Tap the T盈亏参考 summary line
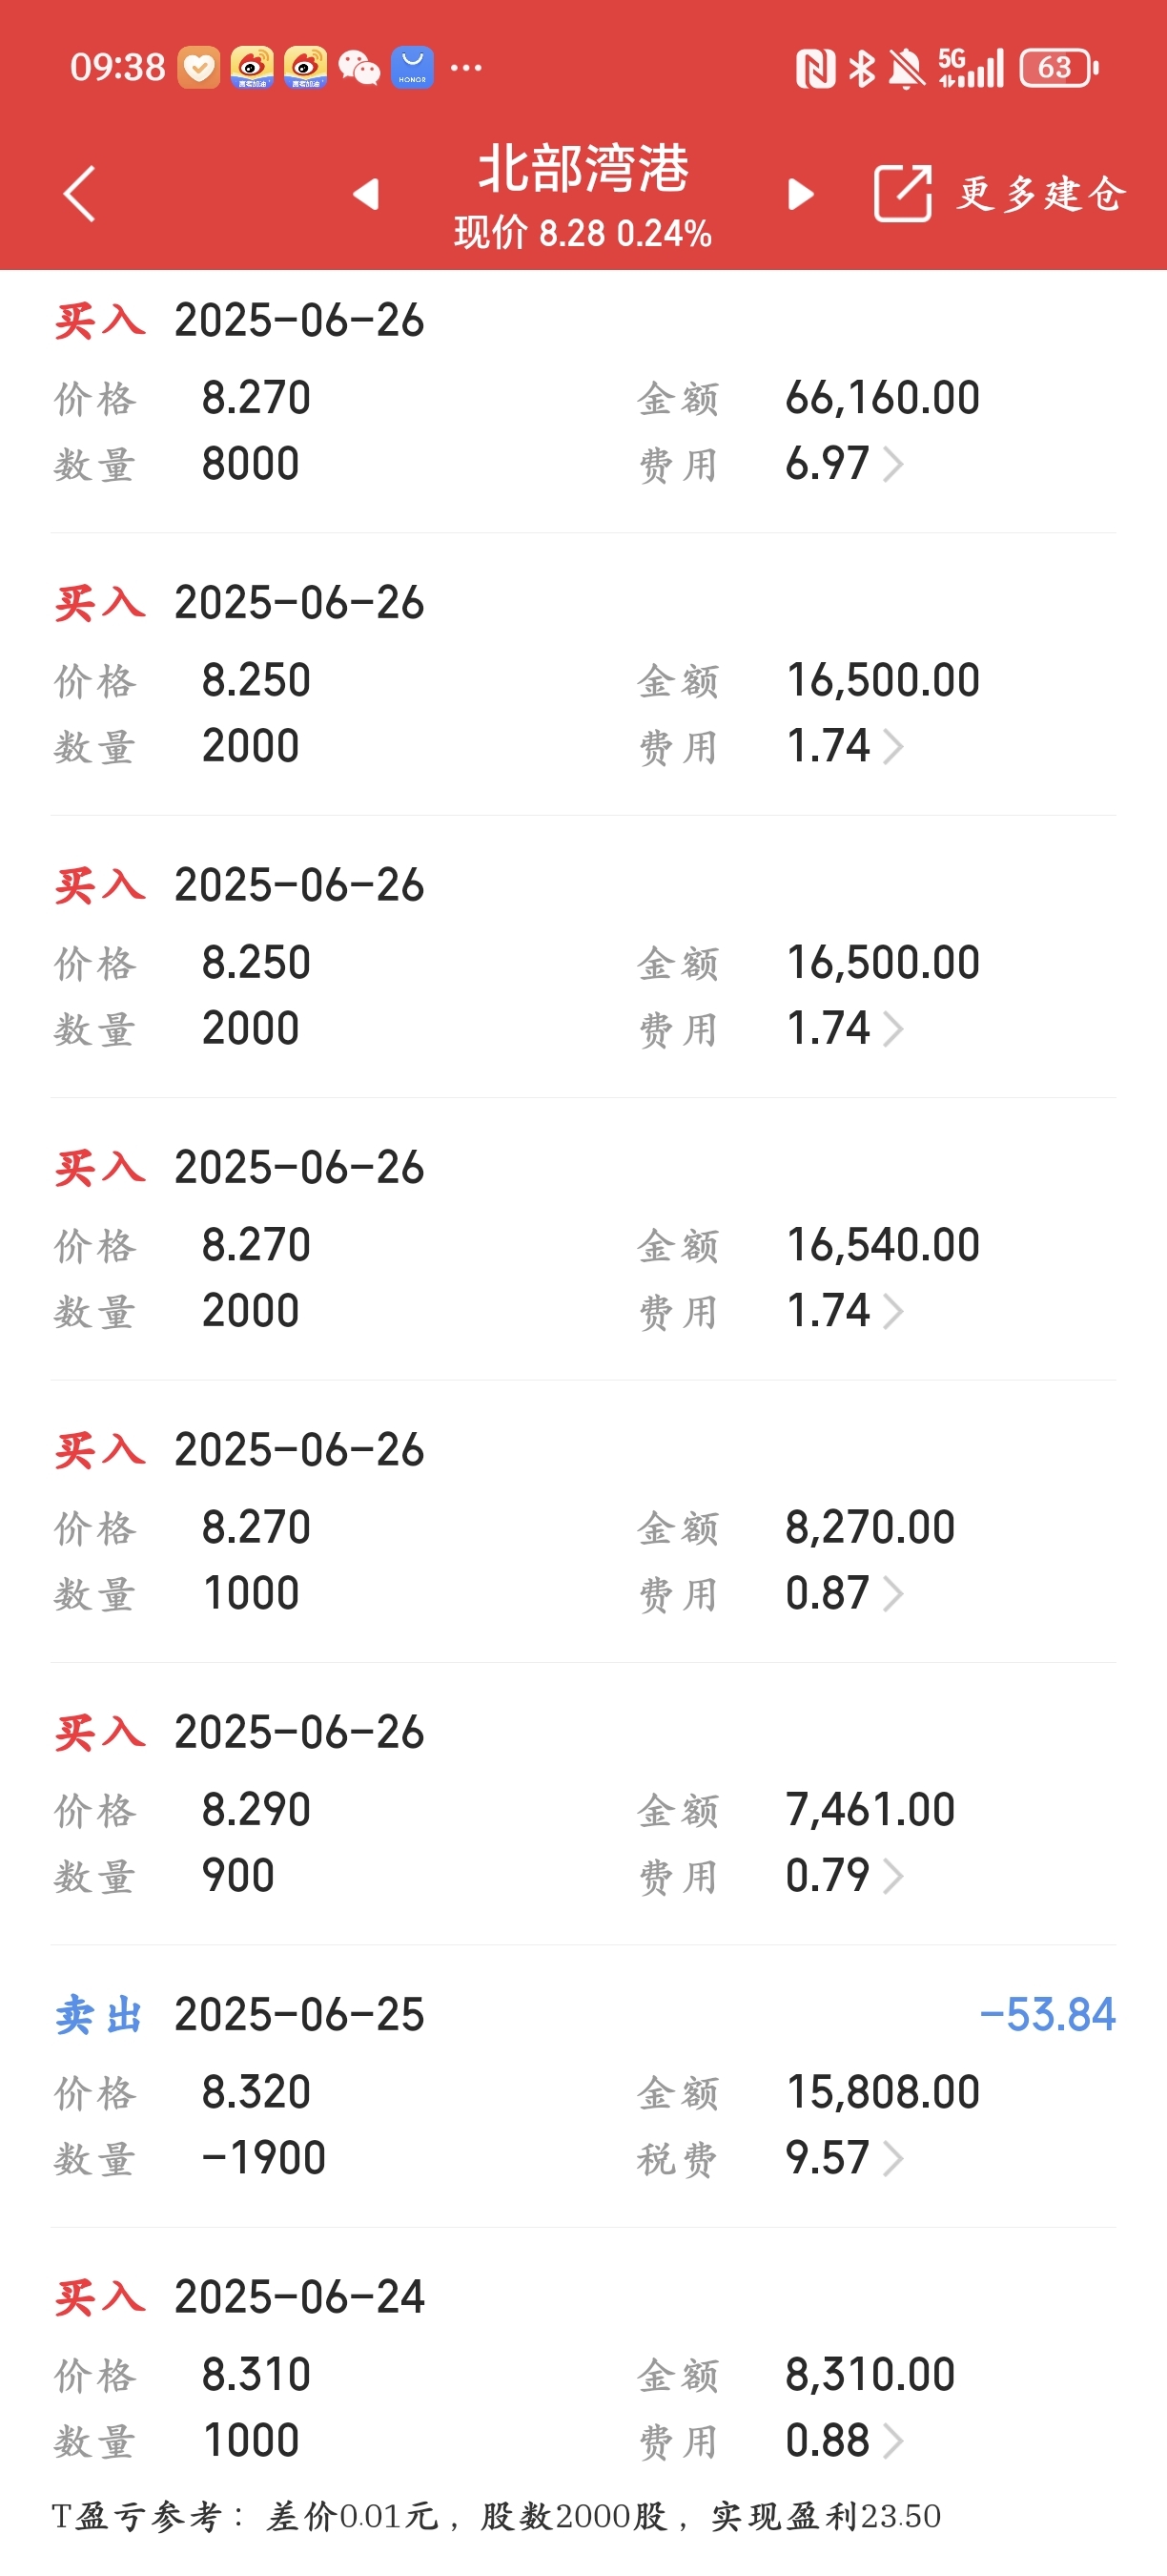The image size is (1167, 2576). [x=497, y=2516]
